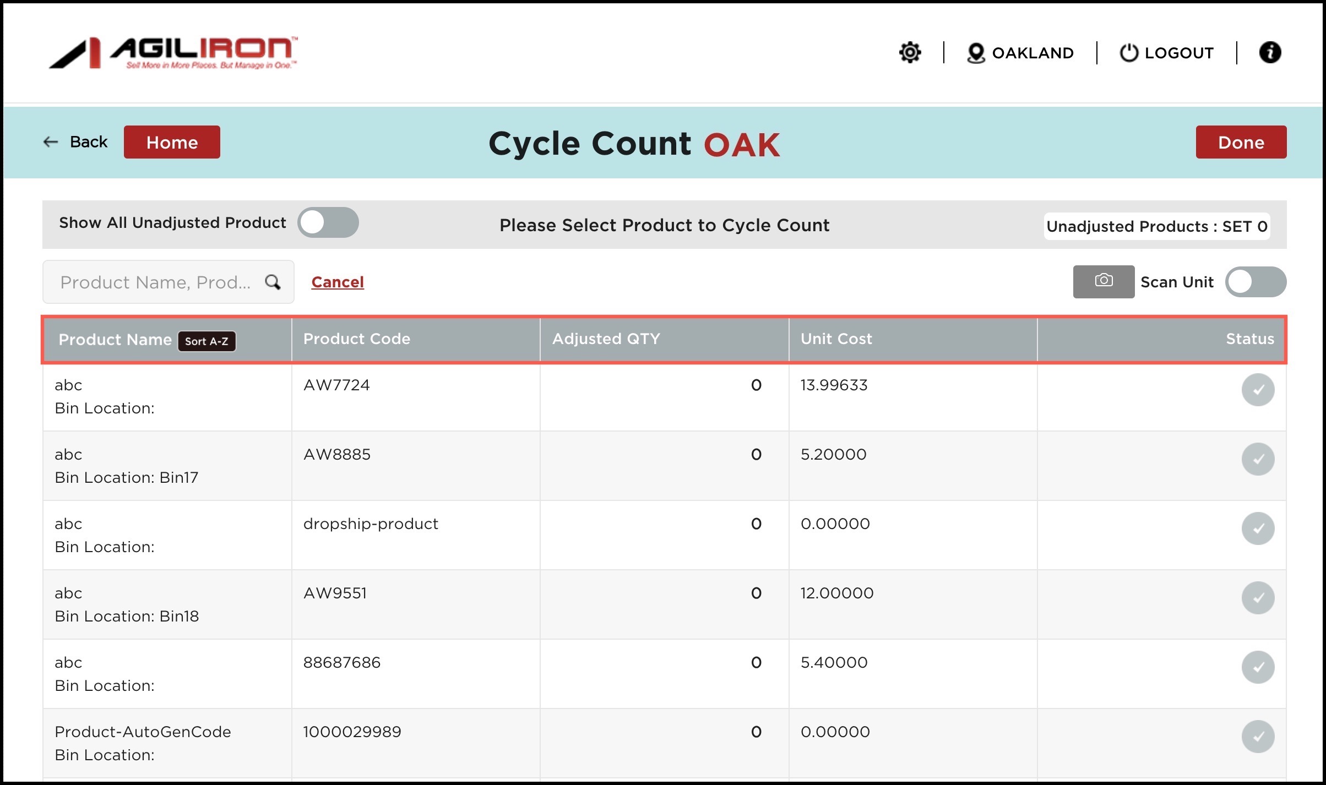
Task: Click status checkmark for dropship-product row
Action: tap(1258, 528)
